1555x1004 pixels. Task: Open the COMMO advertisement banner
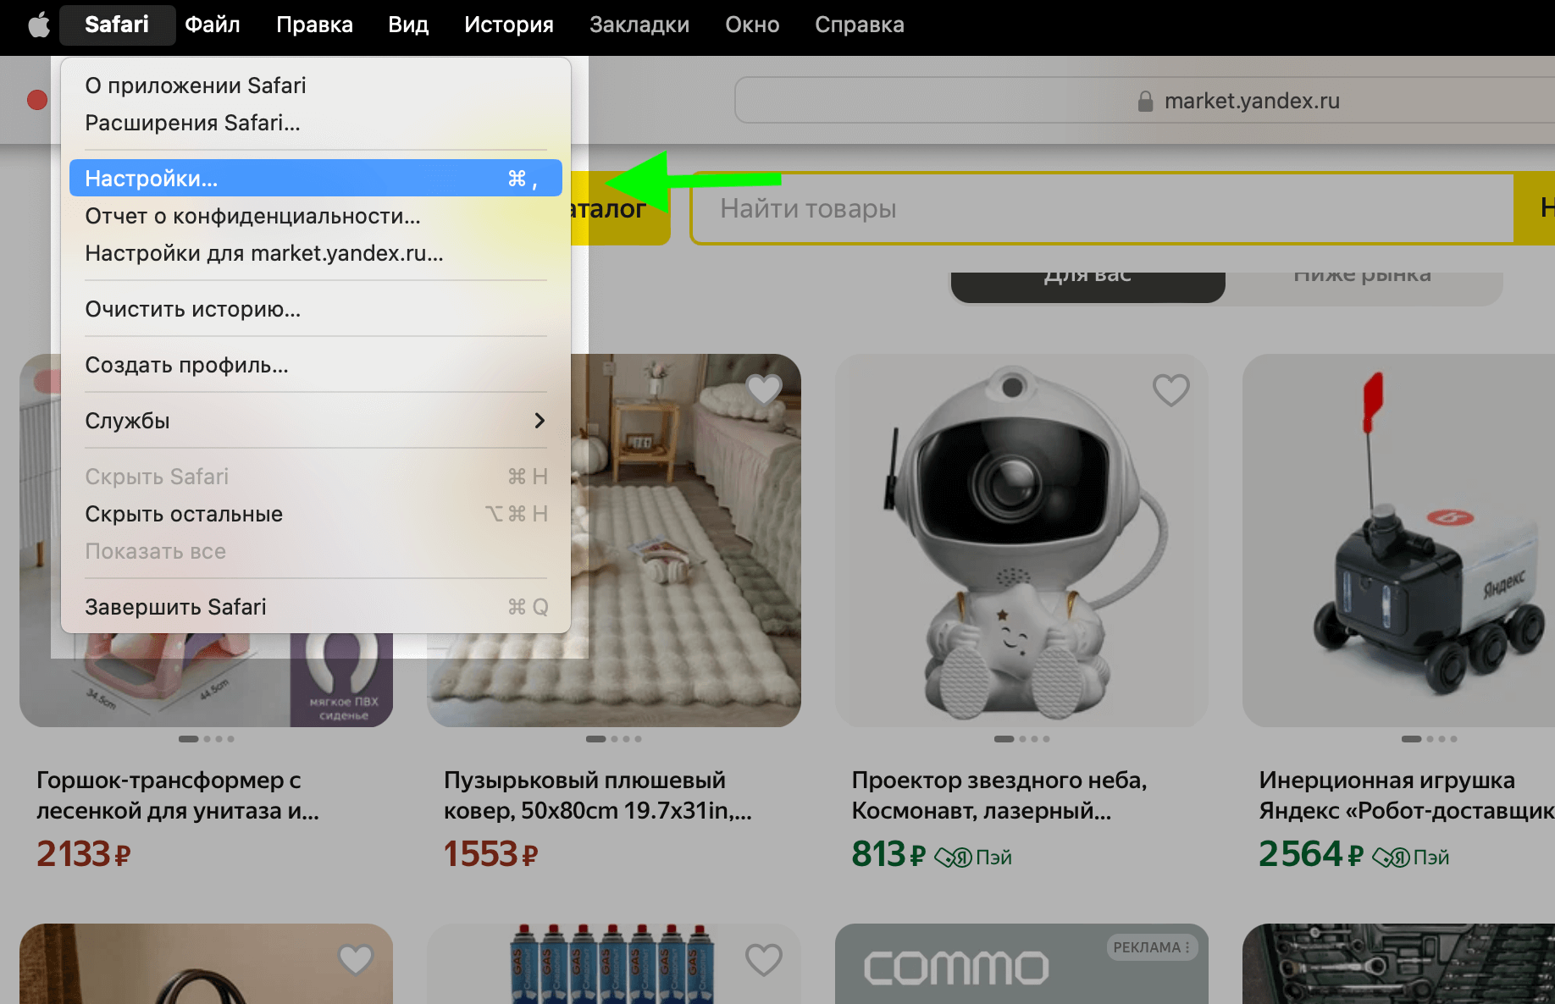[1021, 964]
